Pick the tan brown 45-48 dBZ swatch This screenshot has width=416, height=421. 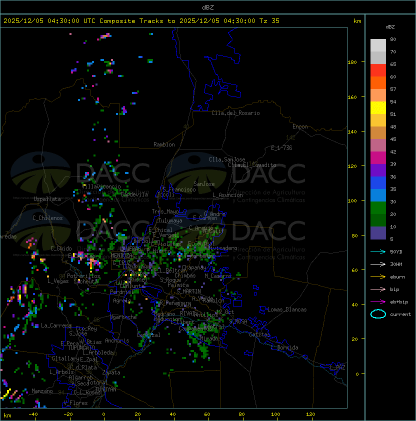coord(378,132)
